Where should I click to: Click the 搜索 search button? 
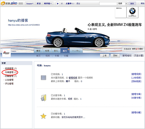[x=132, y=3]
